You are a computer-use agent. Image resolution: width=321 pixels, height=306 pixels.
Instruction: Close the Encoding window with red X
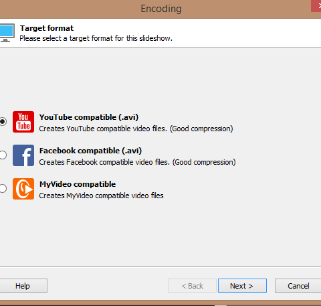(x=316, y=6)
